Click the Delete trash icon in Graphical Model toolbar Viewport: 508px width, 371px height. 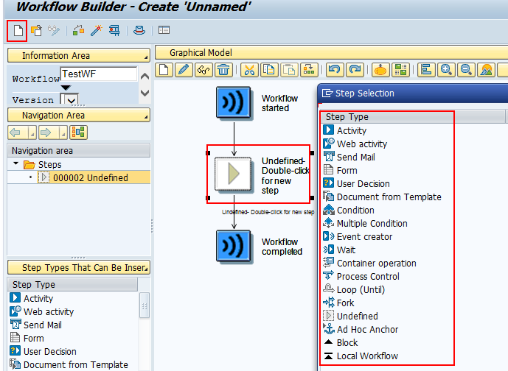(x=223, y=69)
